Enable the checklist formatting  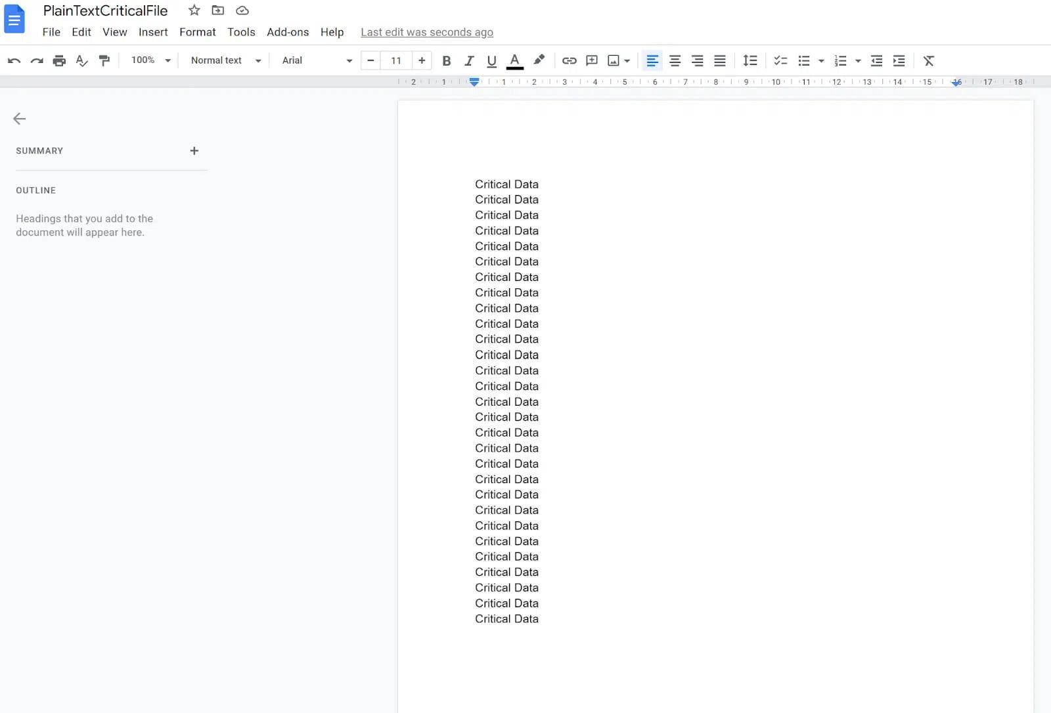point(780,60)
